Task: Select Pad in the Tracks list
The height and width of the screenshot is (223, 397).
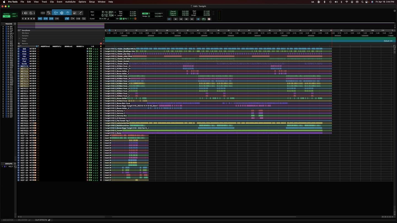Action: click(11, 35)
